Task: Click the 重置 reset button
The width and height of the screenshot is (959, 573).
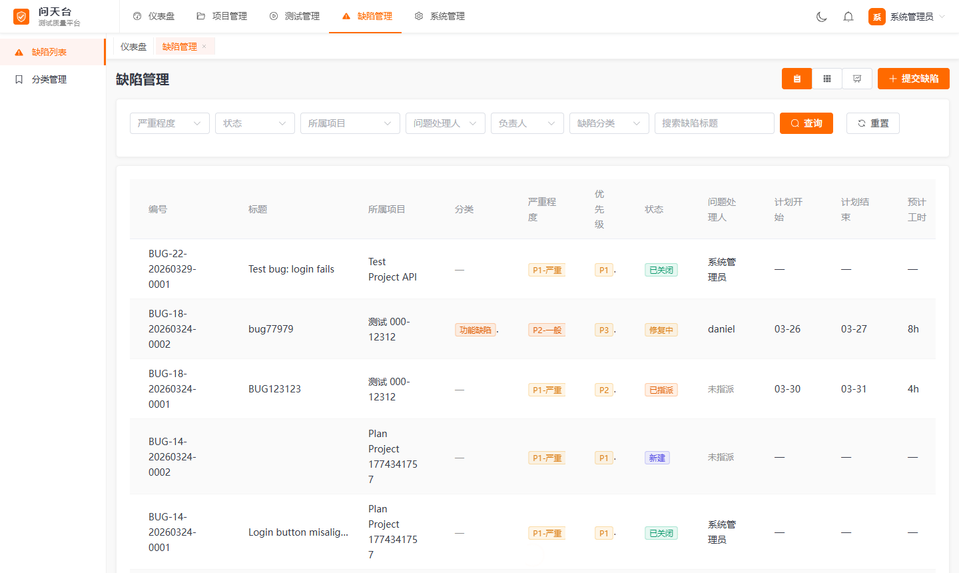Action: point(873,123)
